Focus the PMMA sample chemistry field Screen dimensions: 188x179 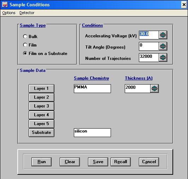[92, 88]
